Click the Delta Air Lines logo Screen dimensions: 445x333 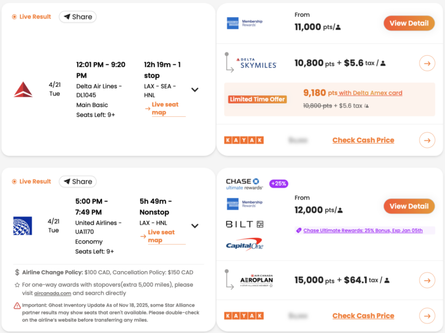(x=23, y=90)
